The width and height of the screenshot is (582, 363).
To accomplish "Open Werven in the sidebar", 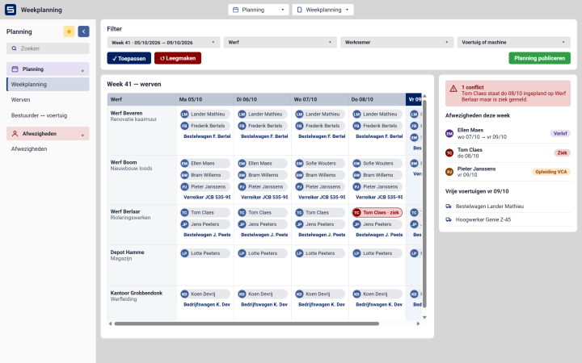I will coord(48,100).
